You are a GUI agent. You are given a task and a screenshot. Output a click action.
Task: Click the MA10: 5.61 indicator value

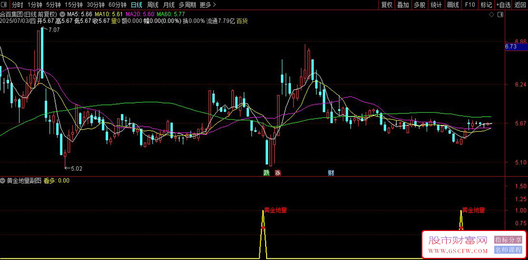[x=109, y=14]
